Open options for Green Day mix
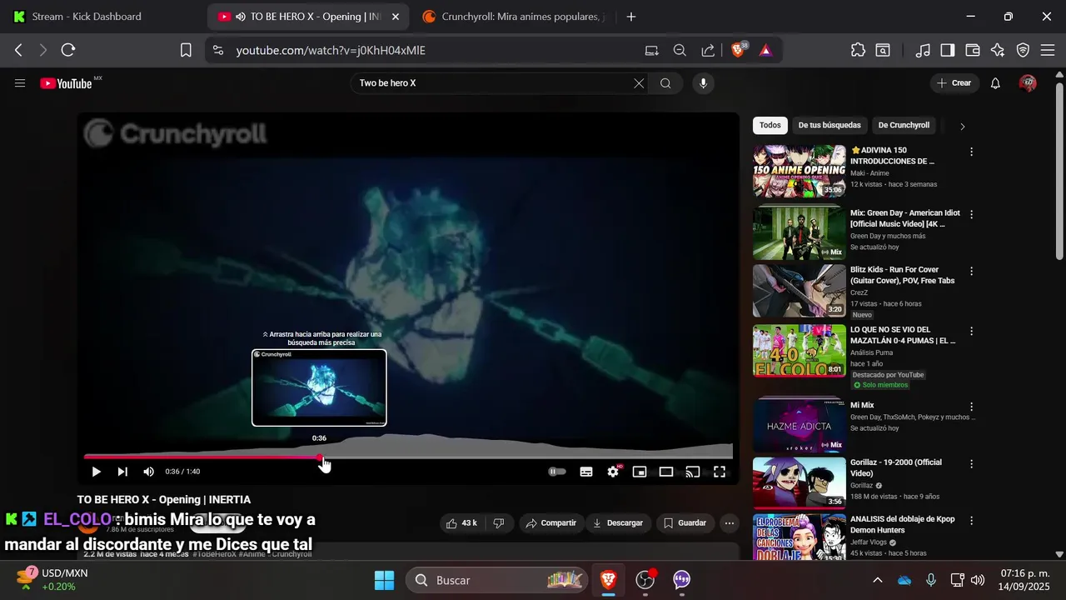This screenshot has height=600, width=1066. (x=971, y=214)
